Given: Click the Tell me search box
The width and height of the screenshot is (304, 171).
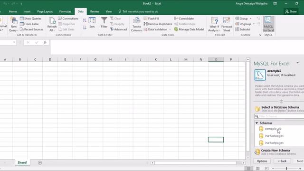Looking at the screenshot, I should [138, 11].
